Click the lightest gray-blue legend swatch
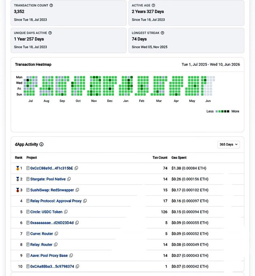Screen dimensions: 255x276 [x=217, y=111]
